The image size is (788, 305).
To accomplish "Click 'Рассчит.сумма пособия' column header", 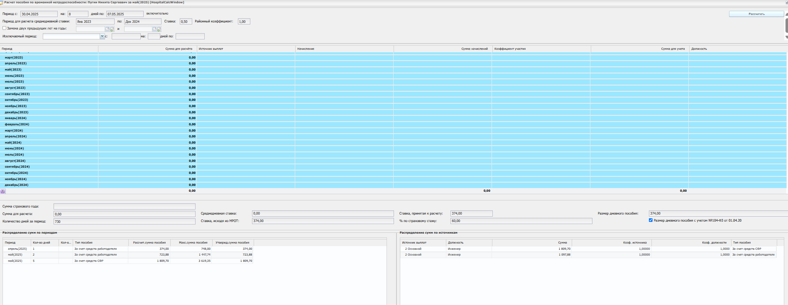I will pos(149,243).
